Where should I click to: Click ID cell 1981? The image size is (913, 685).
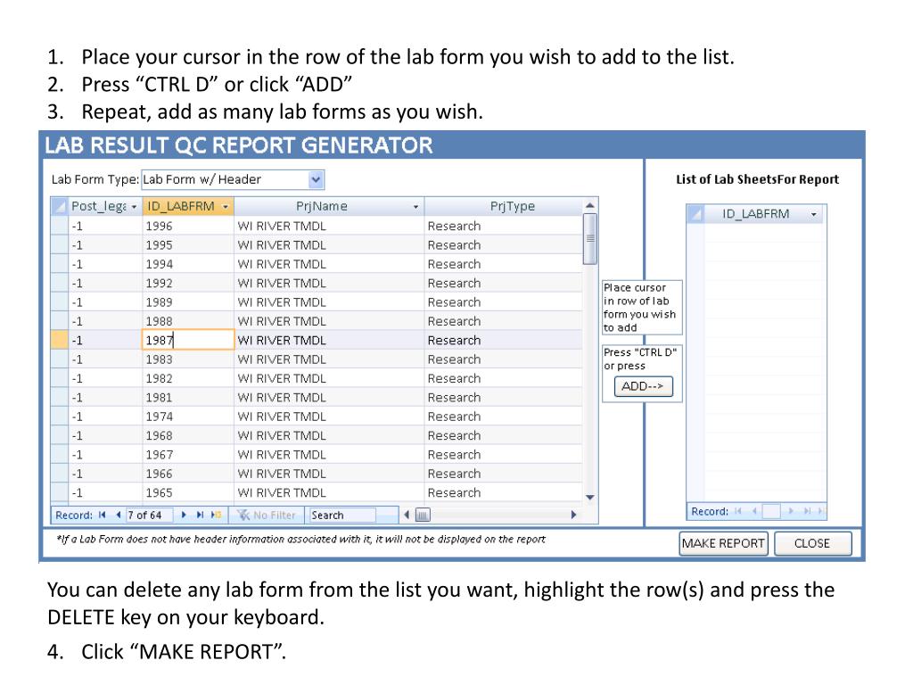click(187, 398)
